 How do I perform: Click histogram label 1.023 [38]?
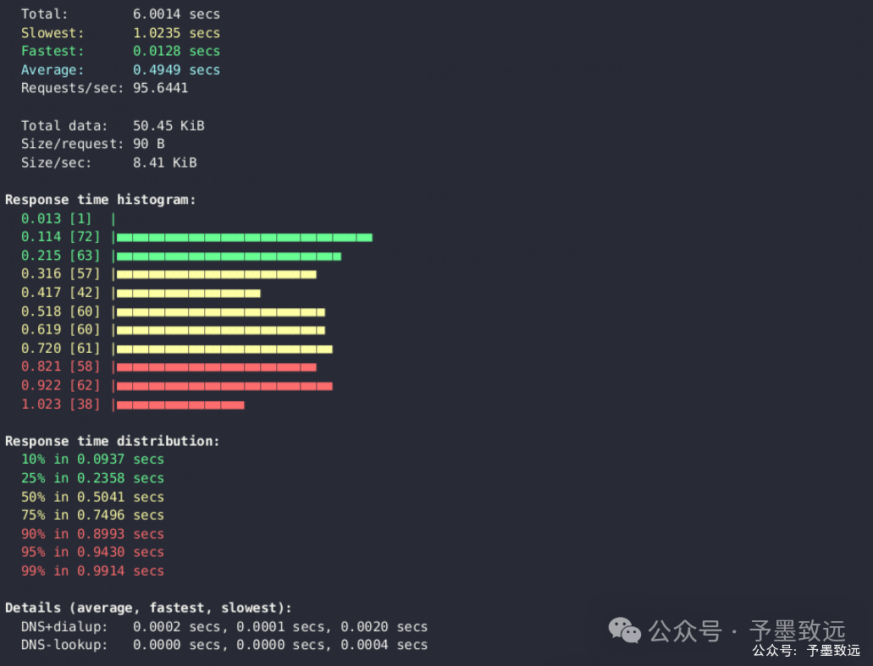click(x=61, y=404)
